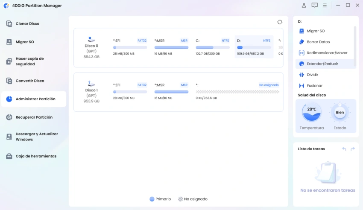Switch to Recuperar Partición section
Screen dimensions: 363x210
tap(34, 117)
